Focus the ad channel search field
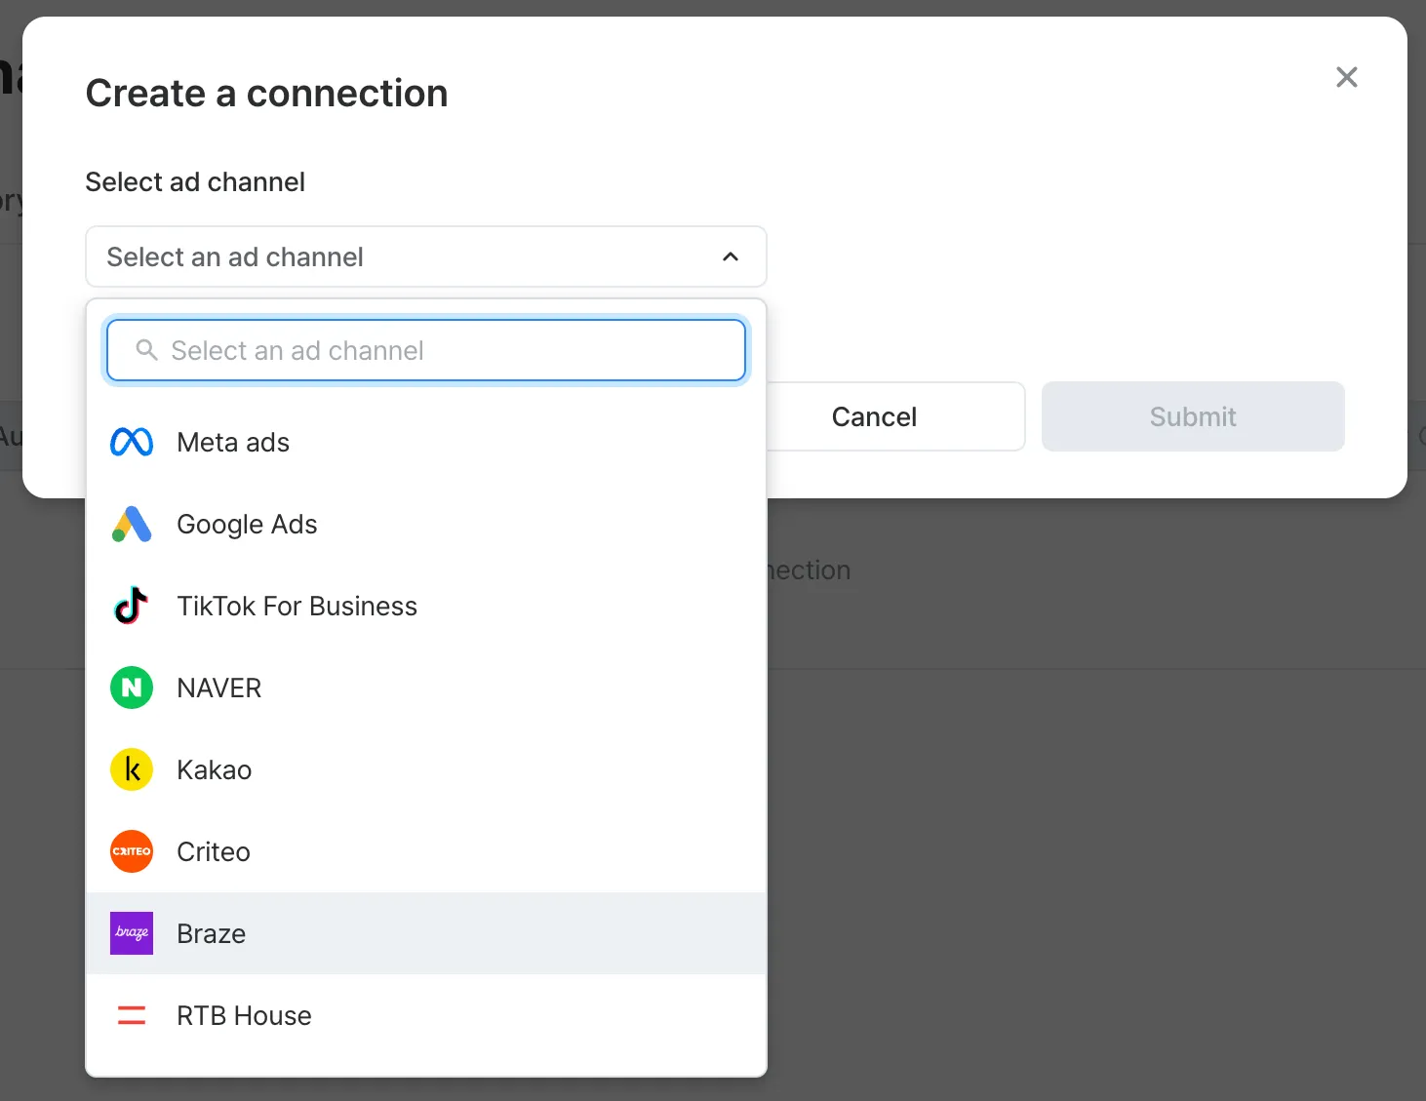This screenshot has width=1426, height=1101. pyautogui.click(x=426, y=350)
